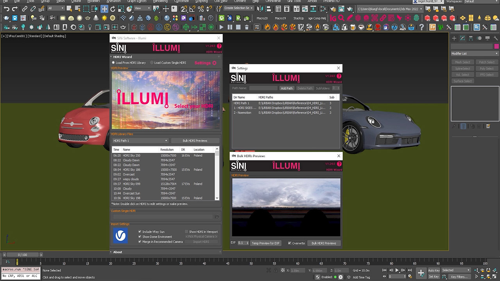Click the pink chain-link SiNi icon

pyautogui.click(x=383, y=18)
